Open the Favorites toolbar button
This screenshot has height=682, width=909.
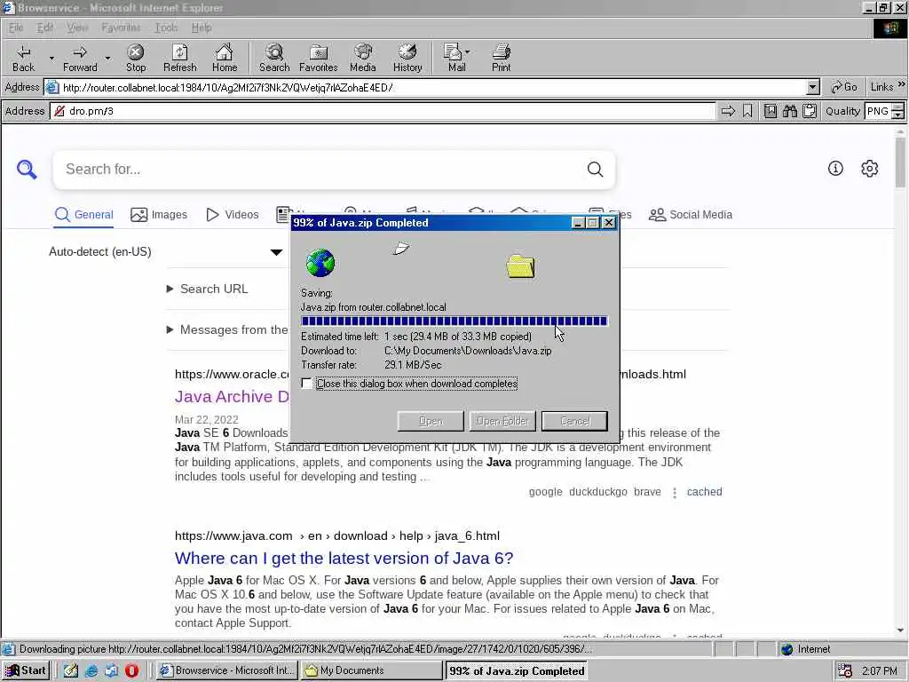319,58
